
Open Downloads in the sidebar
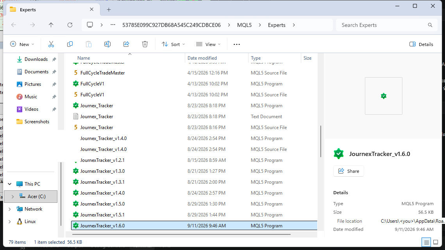36,59
